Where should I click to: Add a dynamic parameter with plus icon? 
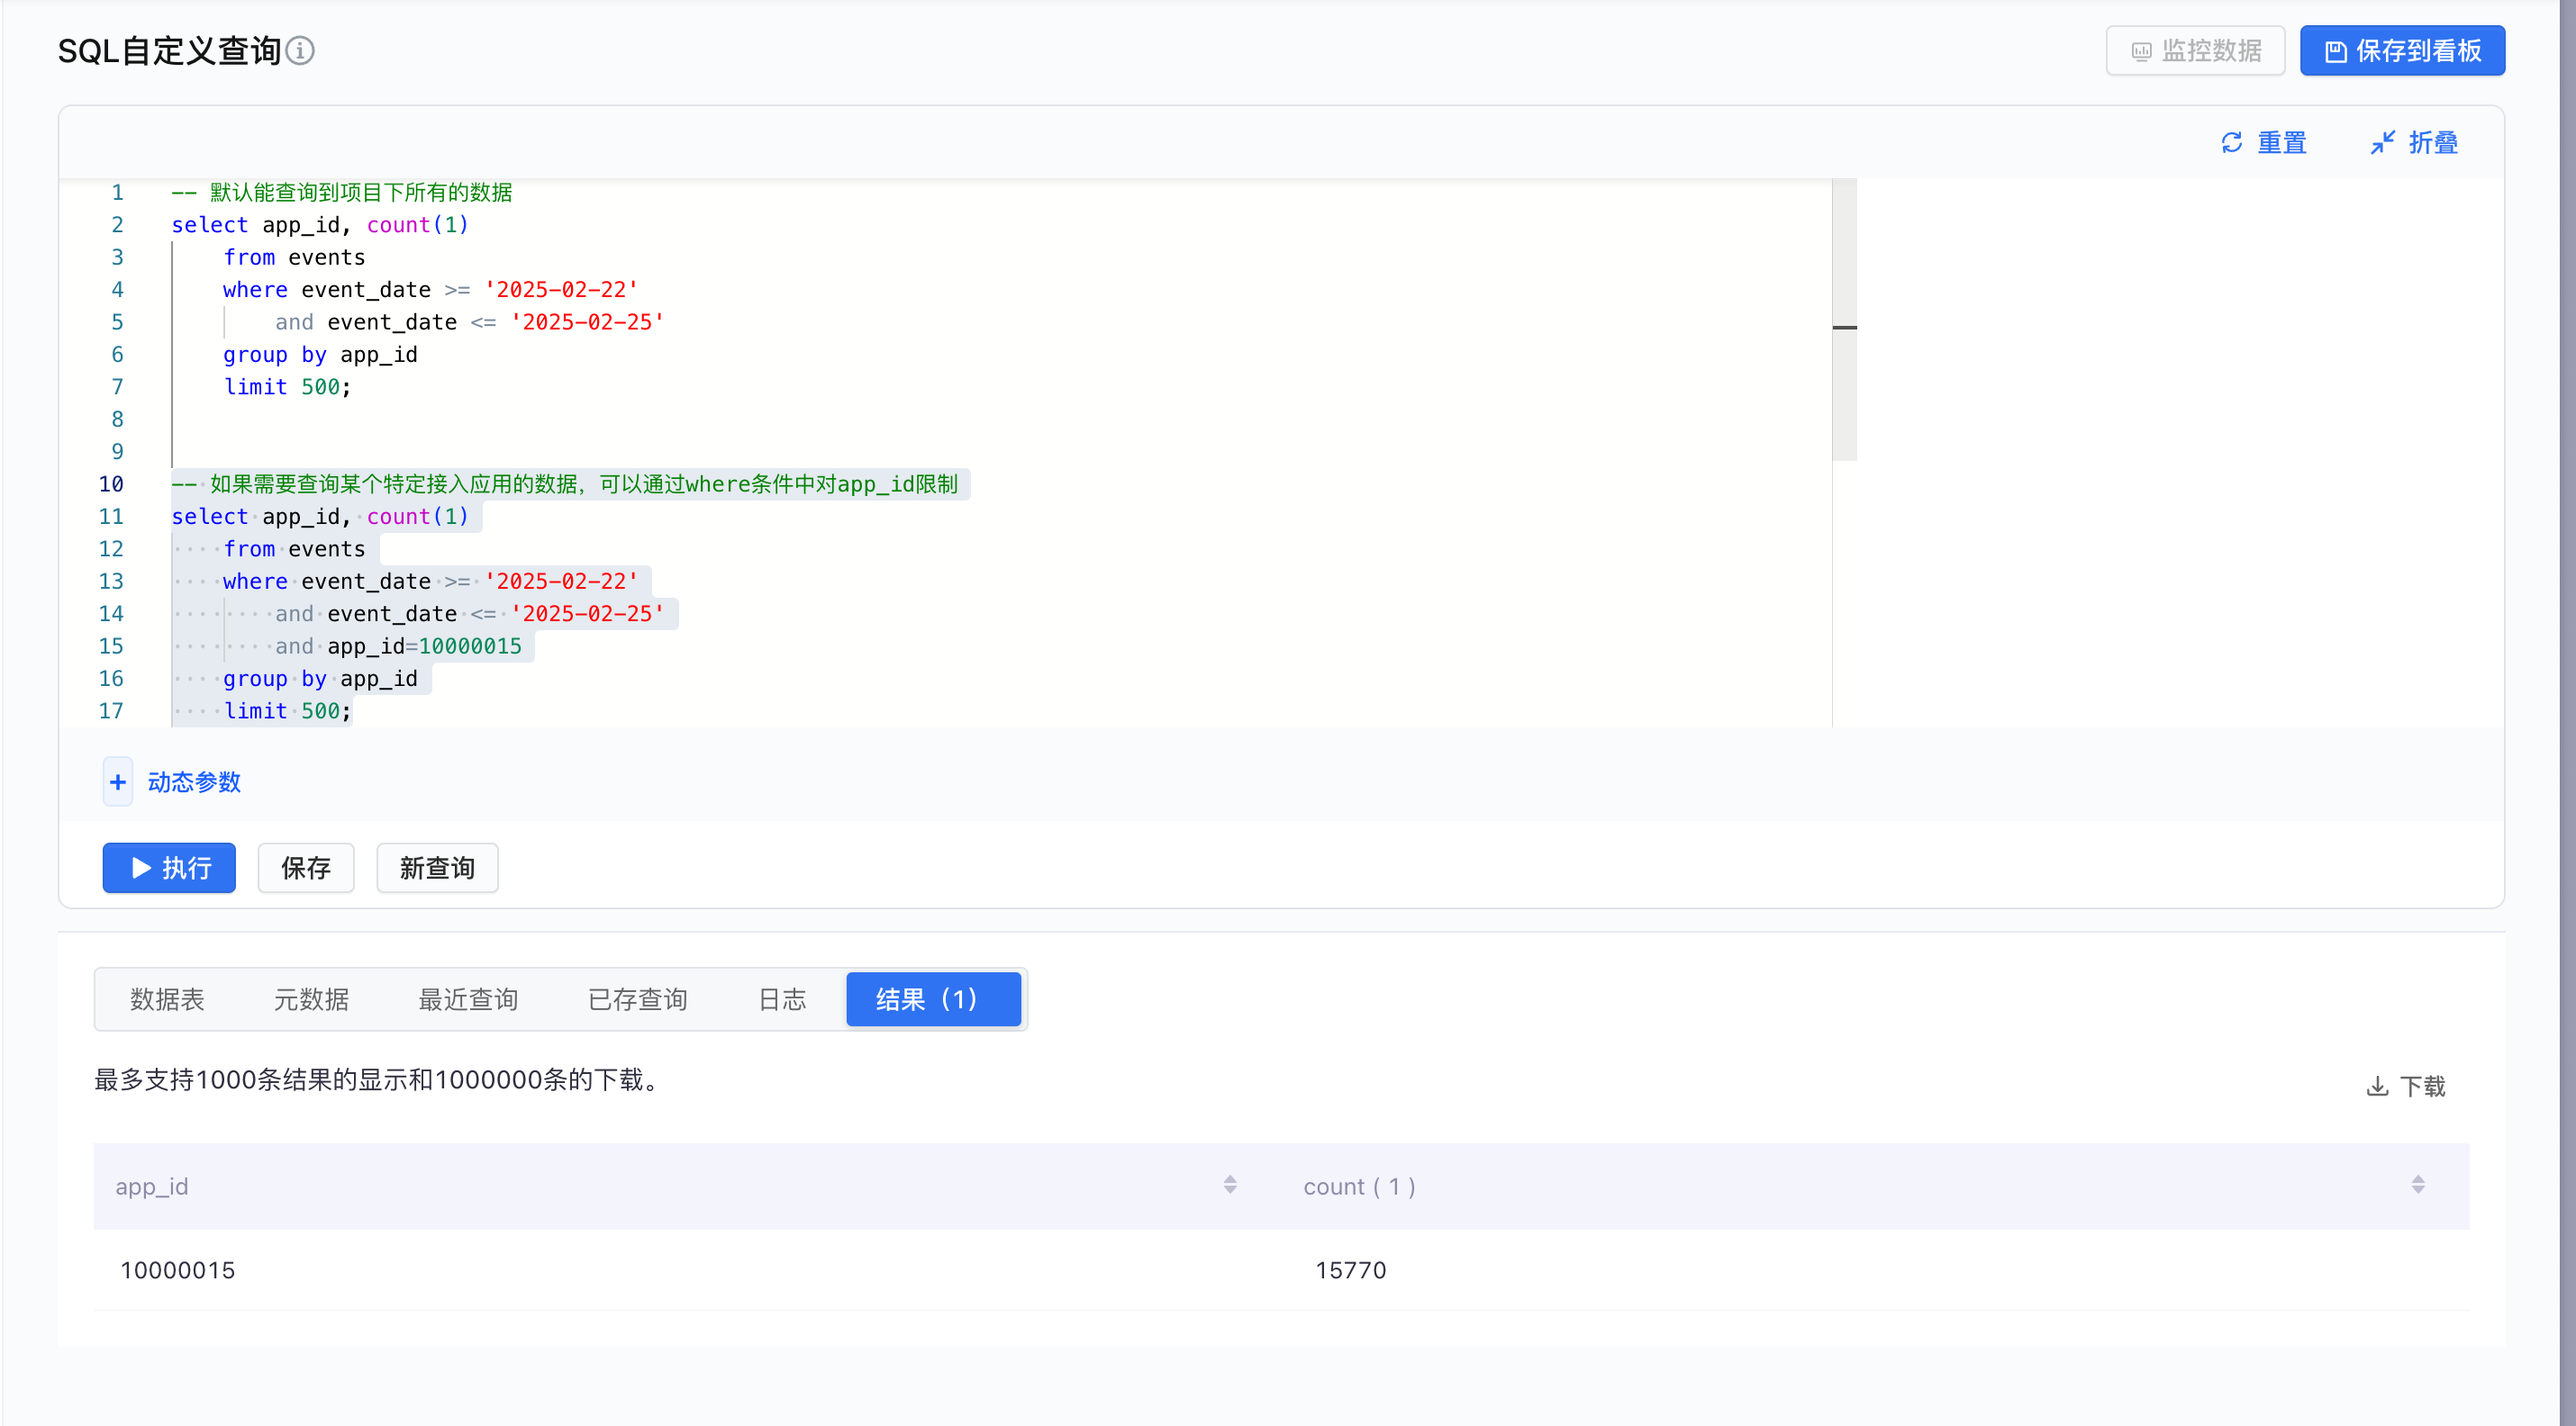[118, 782]
